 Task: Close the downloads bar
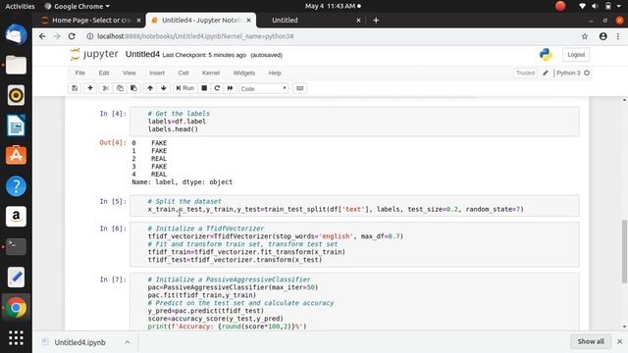[x=619, y=341]
